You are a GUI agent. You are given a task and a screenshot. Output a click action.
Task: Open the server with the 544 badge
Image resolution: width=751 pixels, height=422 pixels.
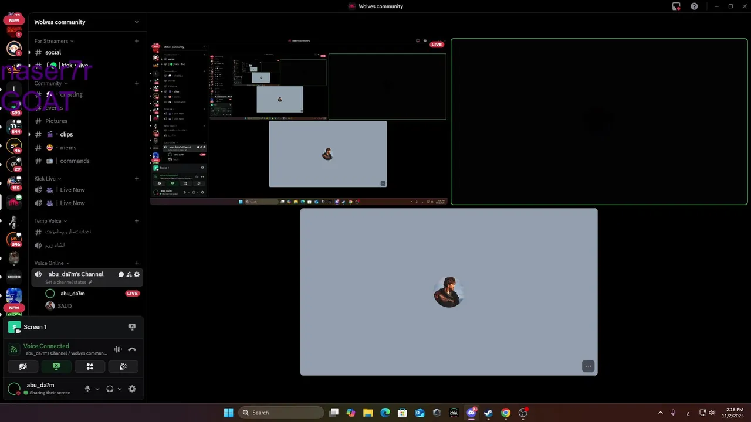click(x=14, y=126)
